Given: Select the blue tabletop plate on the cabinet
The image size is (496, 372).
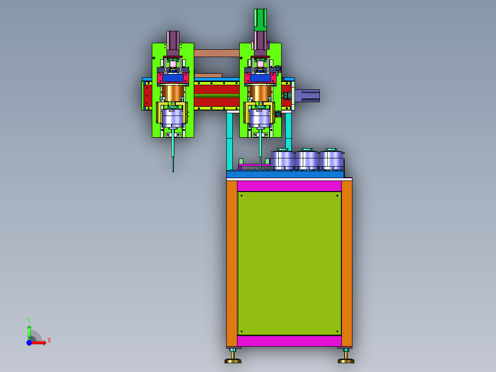Looking at the screenshot, I should tap(285, 174).
